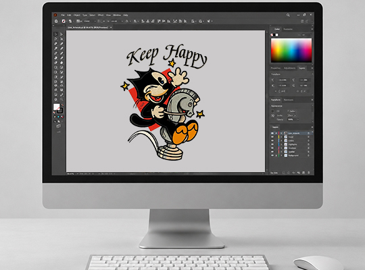Viewport: 365px width, 270px height.
Task: Click the trash icon in the Layers panel
Action: pos(308,173)
